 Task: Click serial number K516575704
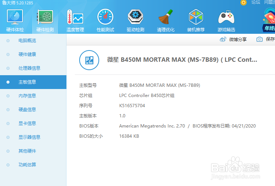[x=132, y=106]
